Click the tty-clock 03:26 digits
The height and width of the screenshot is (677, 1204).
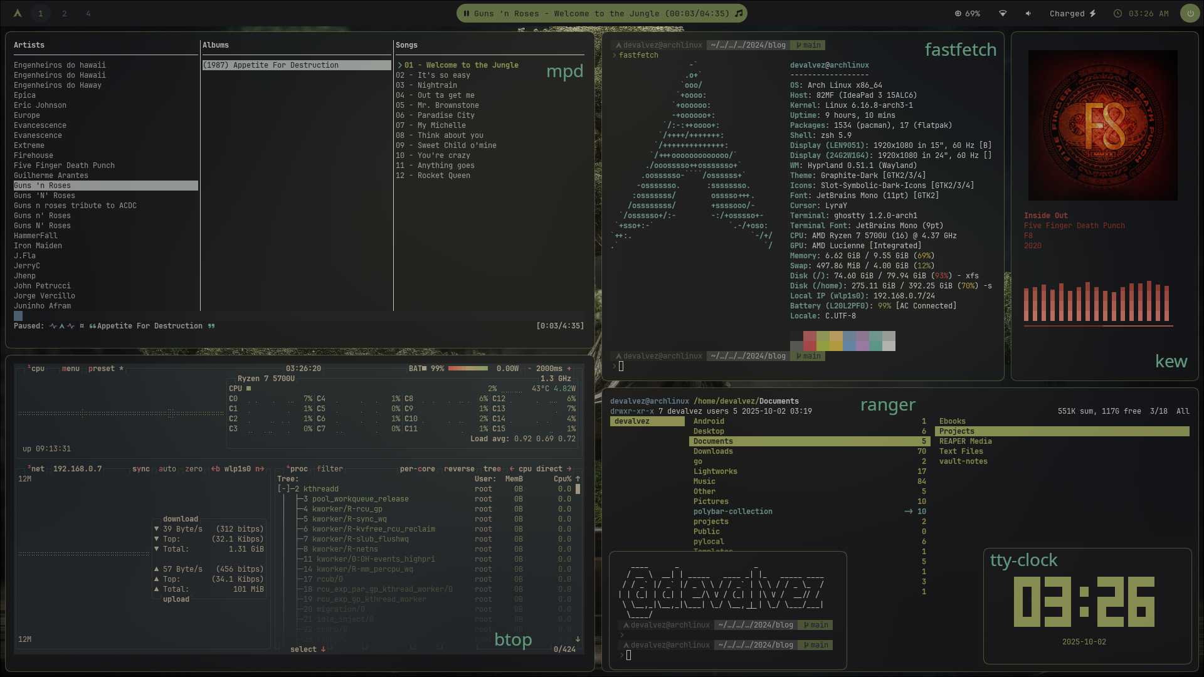tap(1084, 602)
